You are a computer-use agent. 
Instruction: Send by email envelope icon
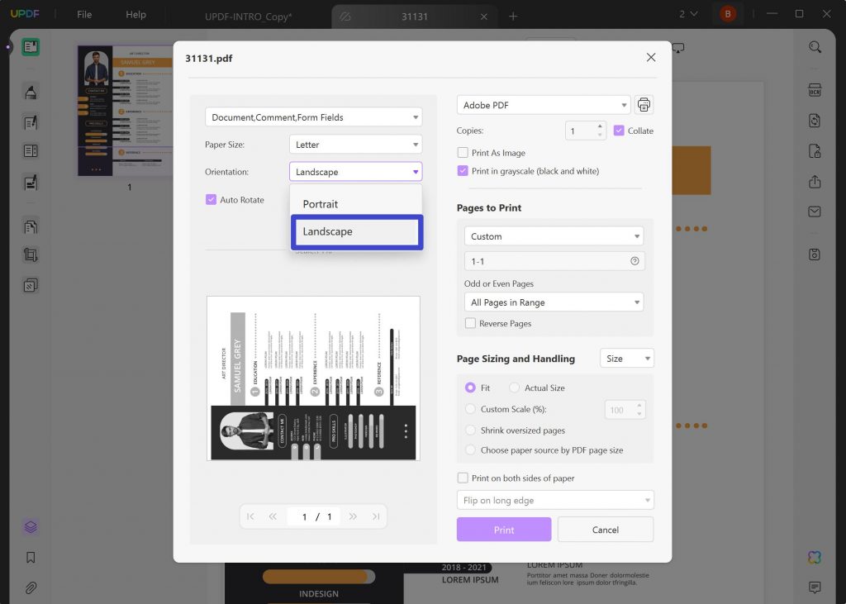815,212
